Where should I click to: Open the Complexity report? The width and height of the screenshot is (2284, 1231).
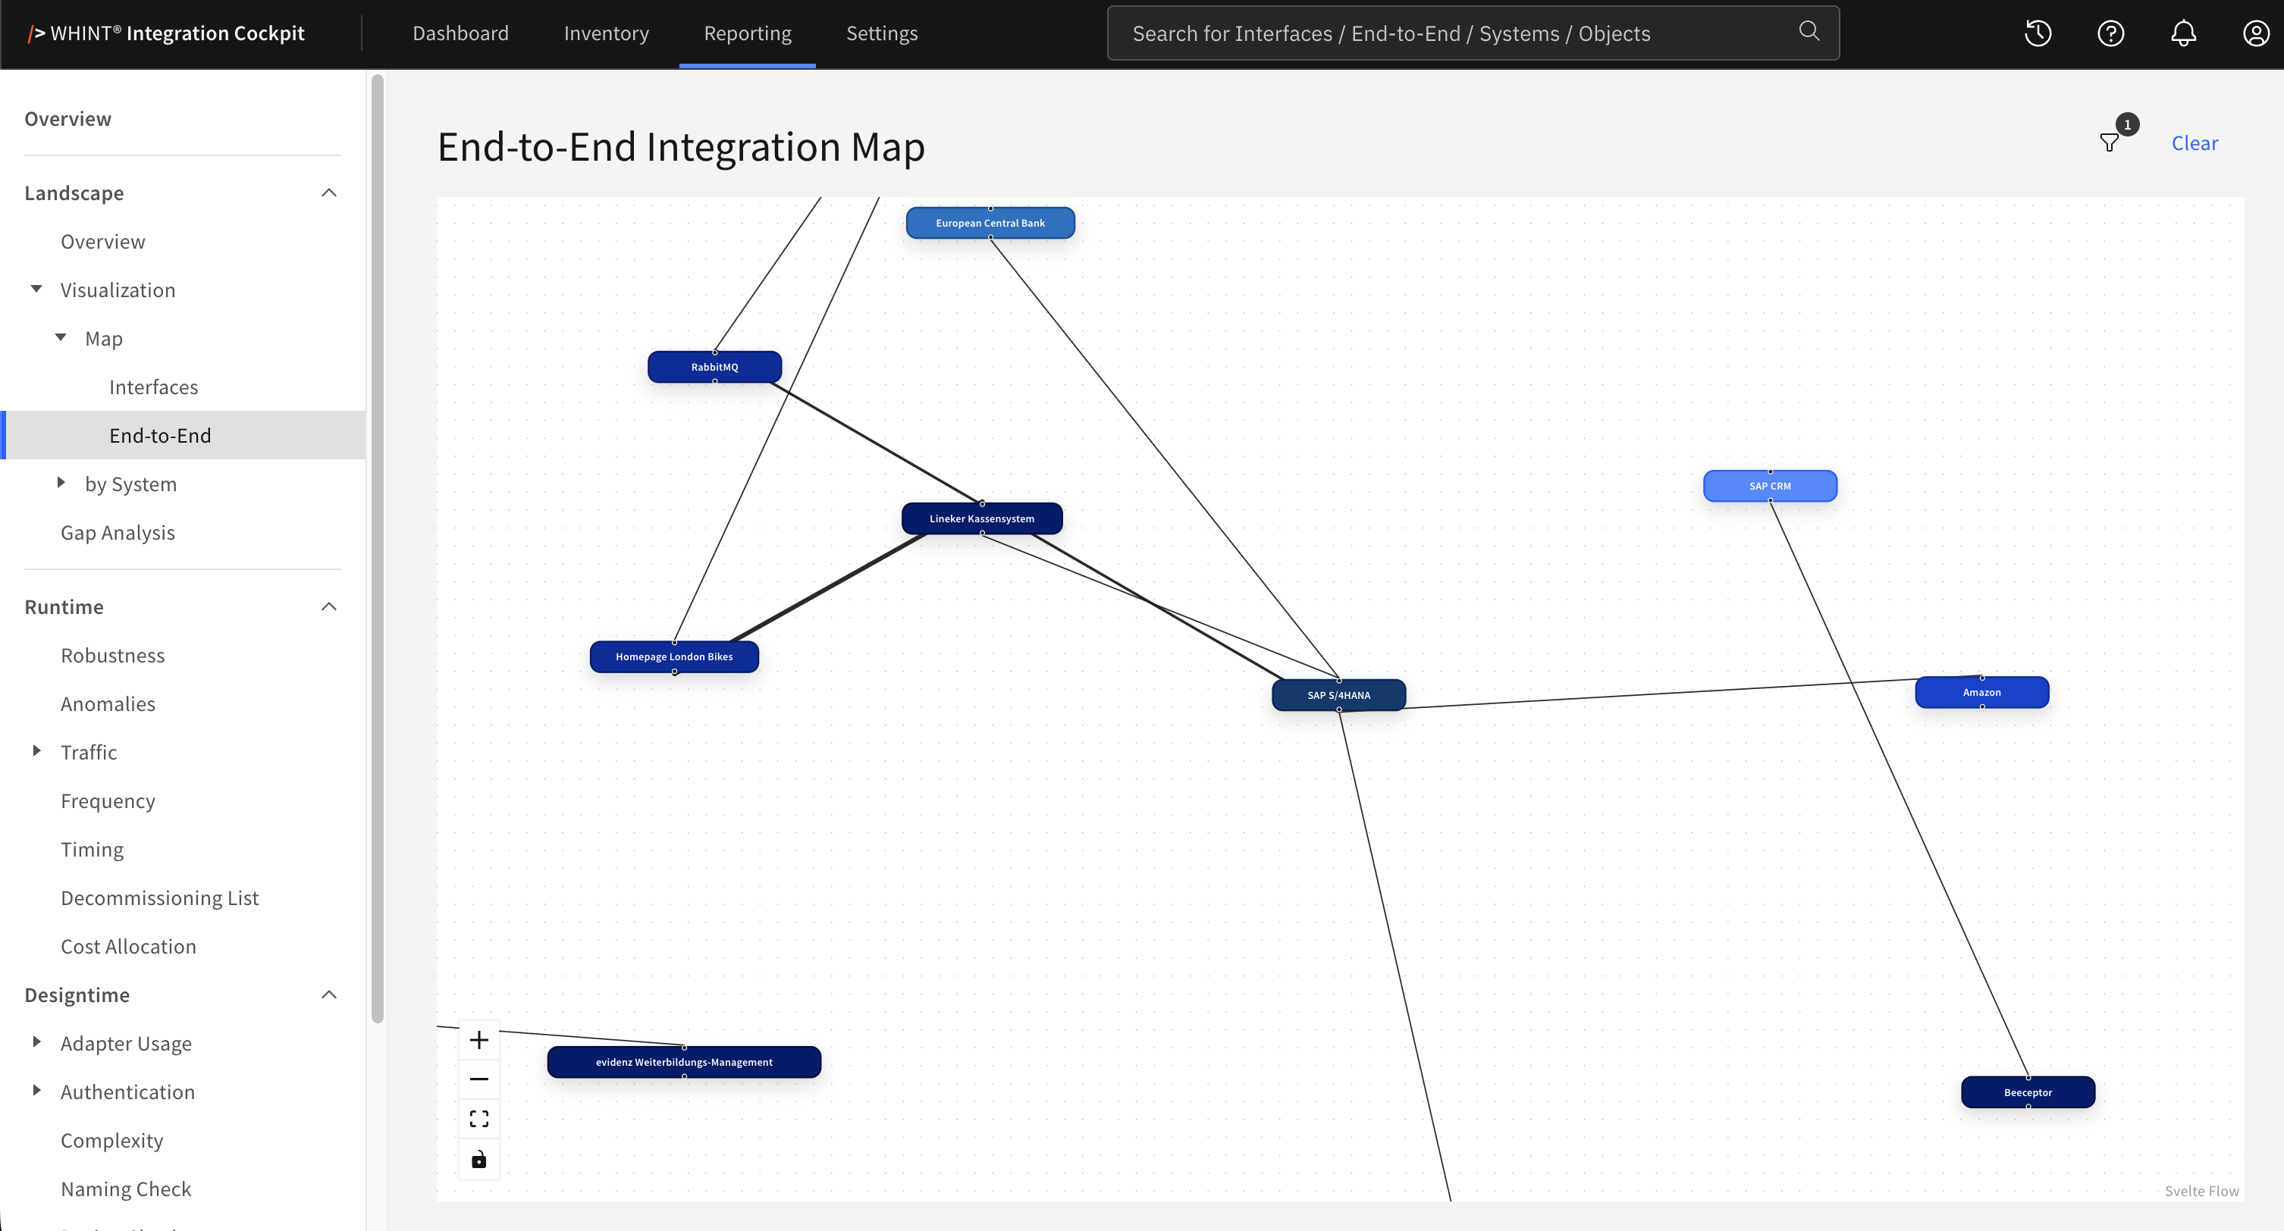pyautogui.click(x=111, y=1141)
